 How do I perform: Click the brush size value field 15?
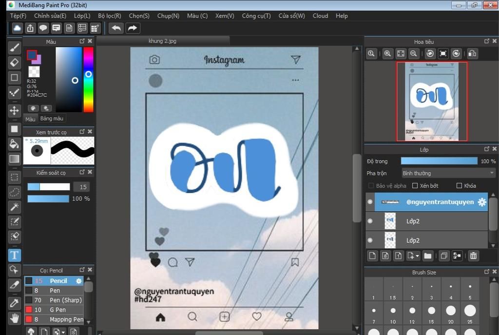pos(82,187)
